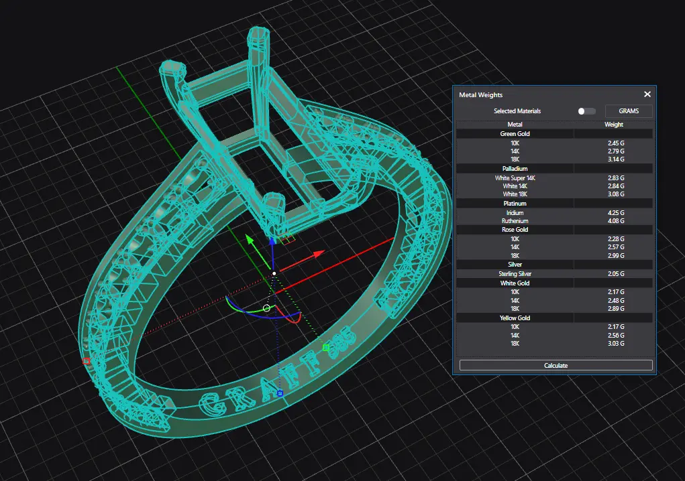The height and width of the screenshot is (481, 685).
Task: Select the green square scale handle
Action: [326, 348]
